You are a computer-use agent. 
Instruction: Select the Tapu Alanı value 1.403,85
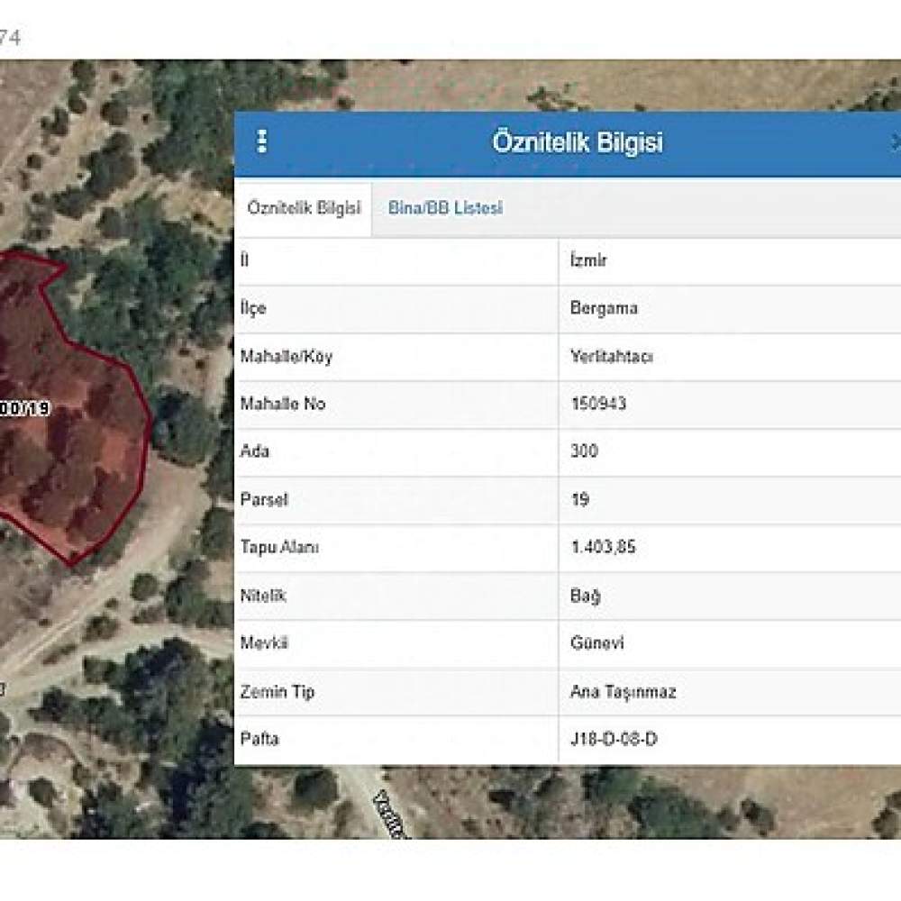click(604, 547)
